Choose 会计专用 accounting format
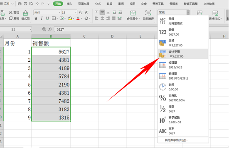The height and width of the screenshot is (149, 229). coord(183,54)
